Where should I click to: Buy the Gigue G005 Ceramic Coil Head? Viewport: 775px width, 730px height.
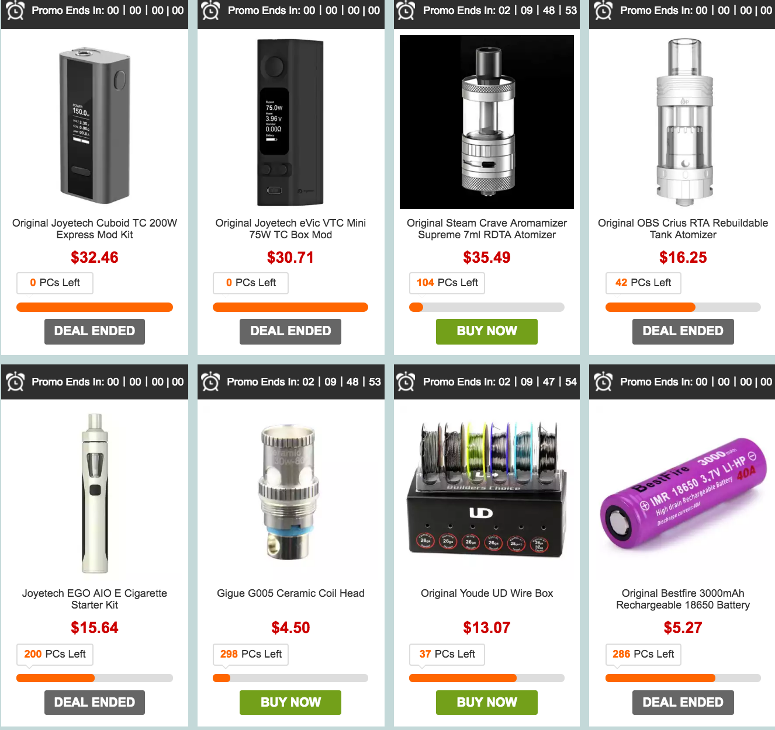[x=290, y=703]
